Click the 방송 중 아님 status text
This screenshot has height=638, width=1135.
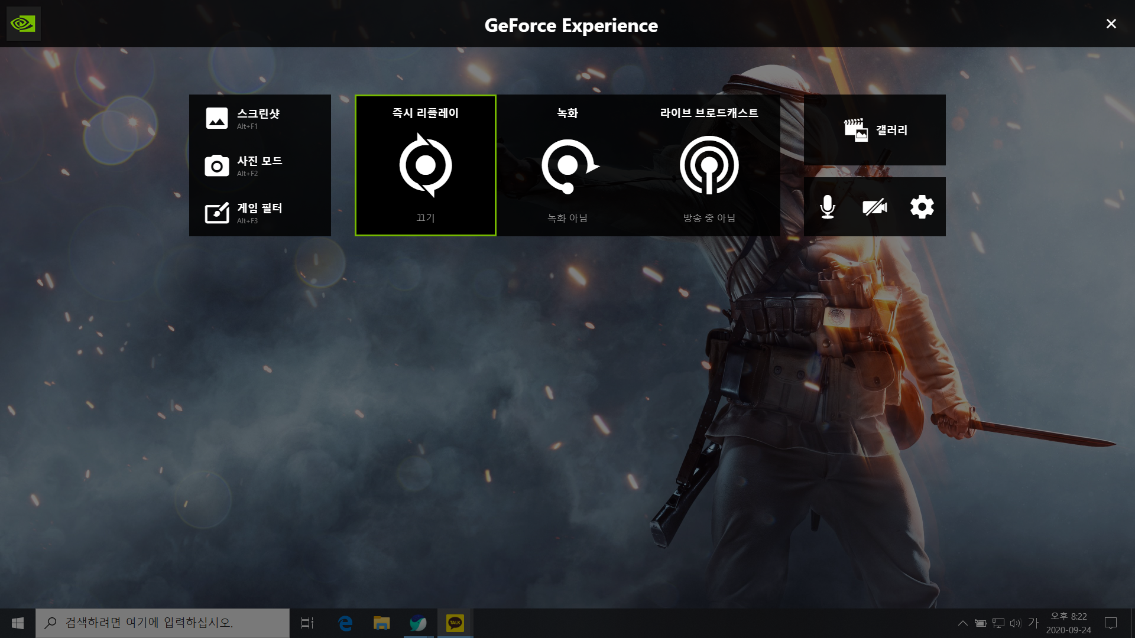click(x=709, y=218)
